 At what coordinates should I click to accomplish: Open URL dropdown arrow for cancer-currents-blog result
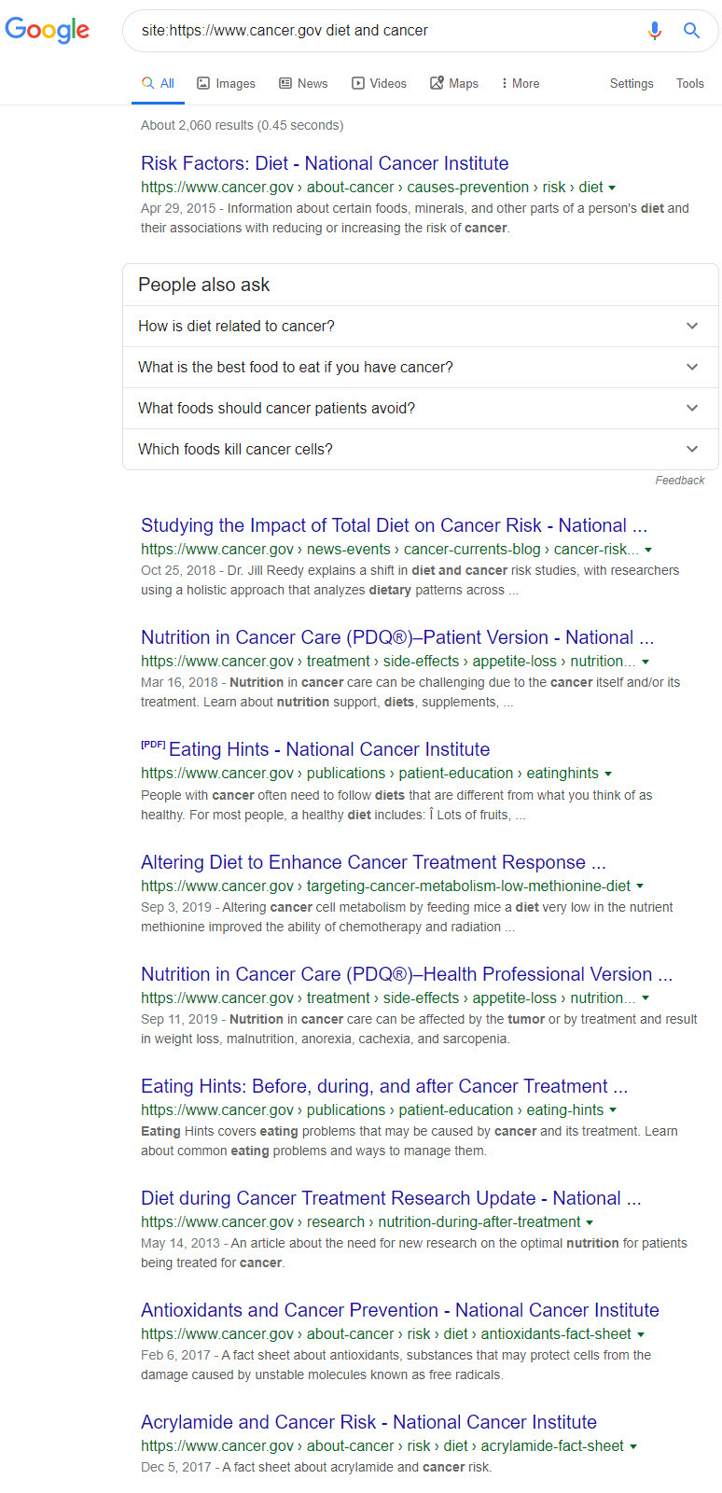pyautogui.click(x=648, y=550)
